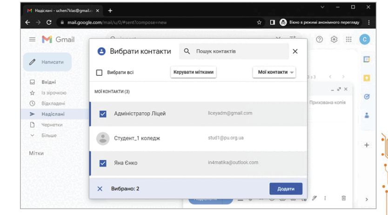The width and height of the screenshot is (388, 215).
Task: Click Керувати мітками button
Action: (193, 72)
